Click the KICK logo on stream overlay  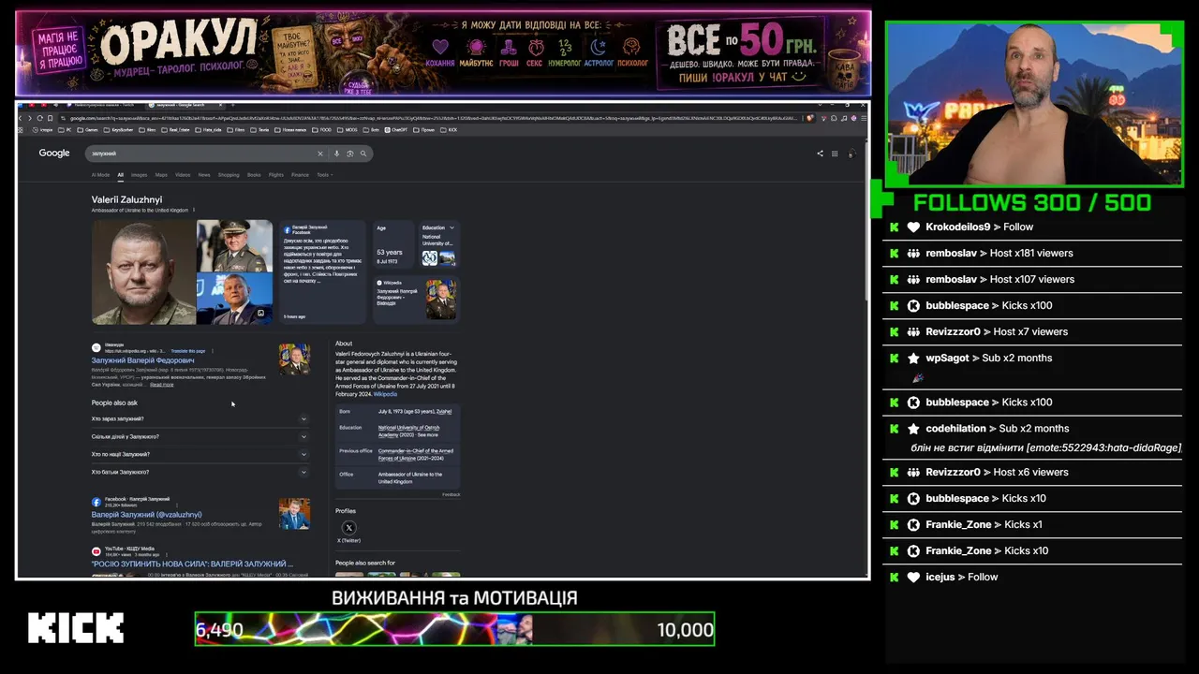(x=76, y=628)
